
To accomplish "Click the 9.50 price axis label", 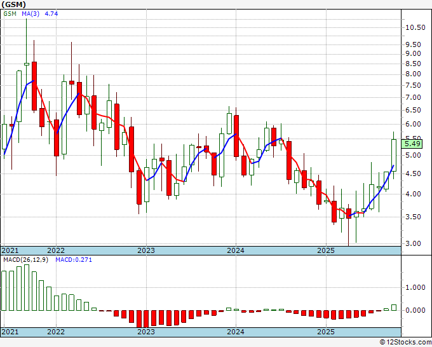I will 414,44.
